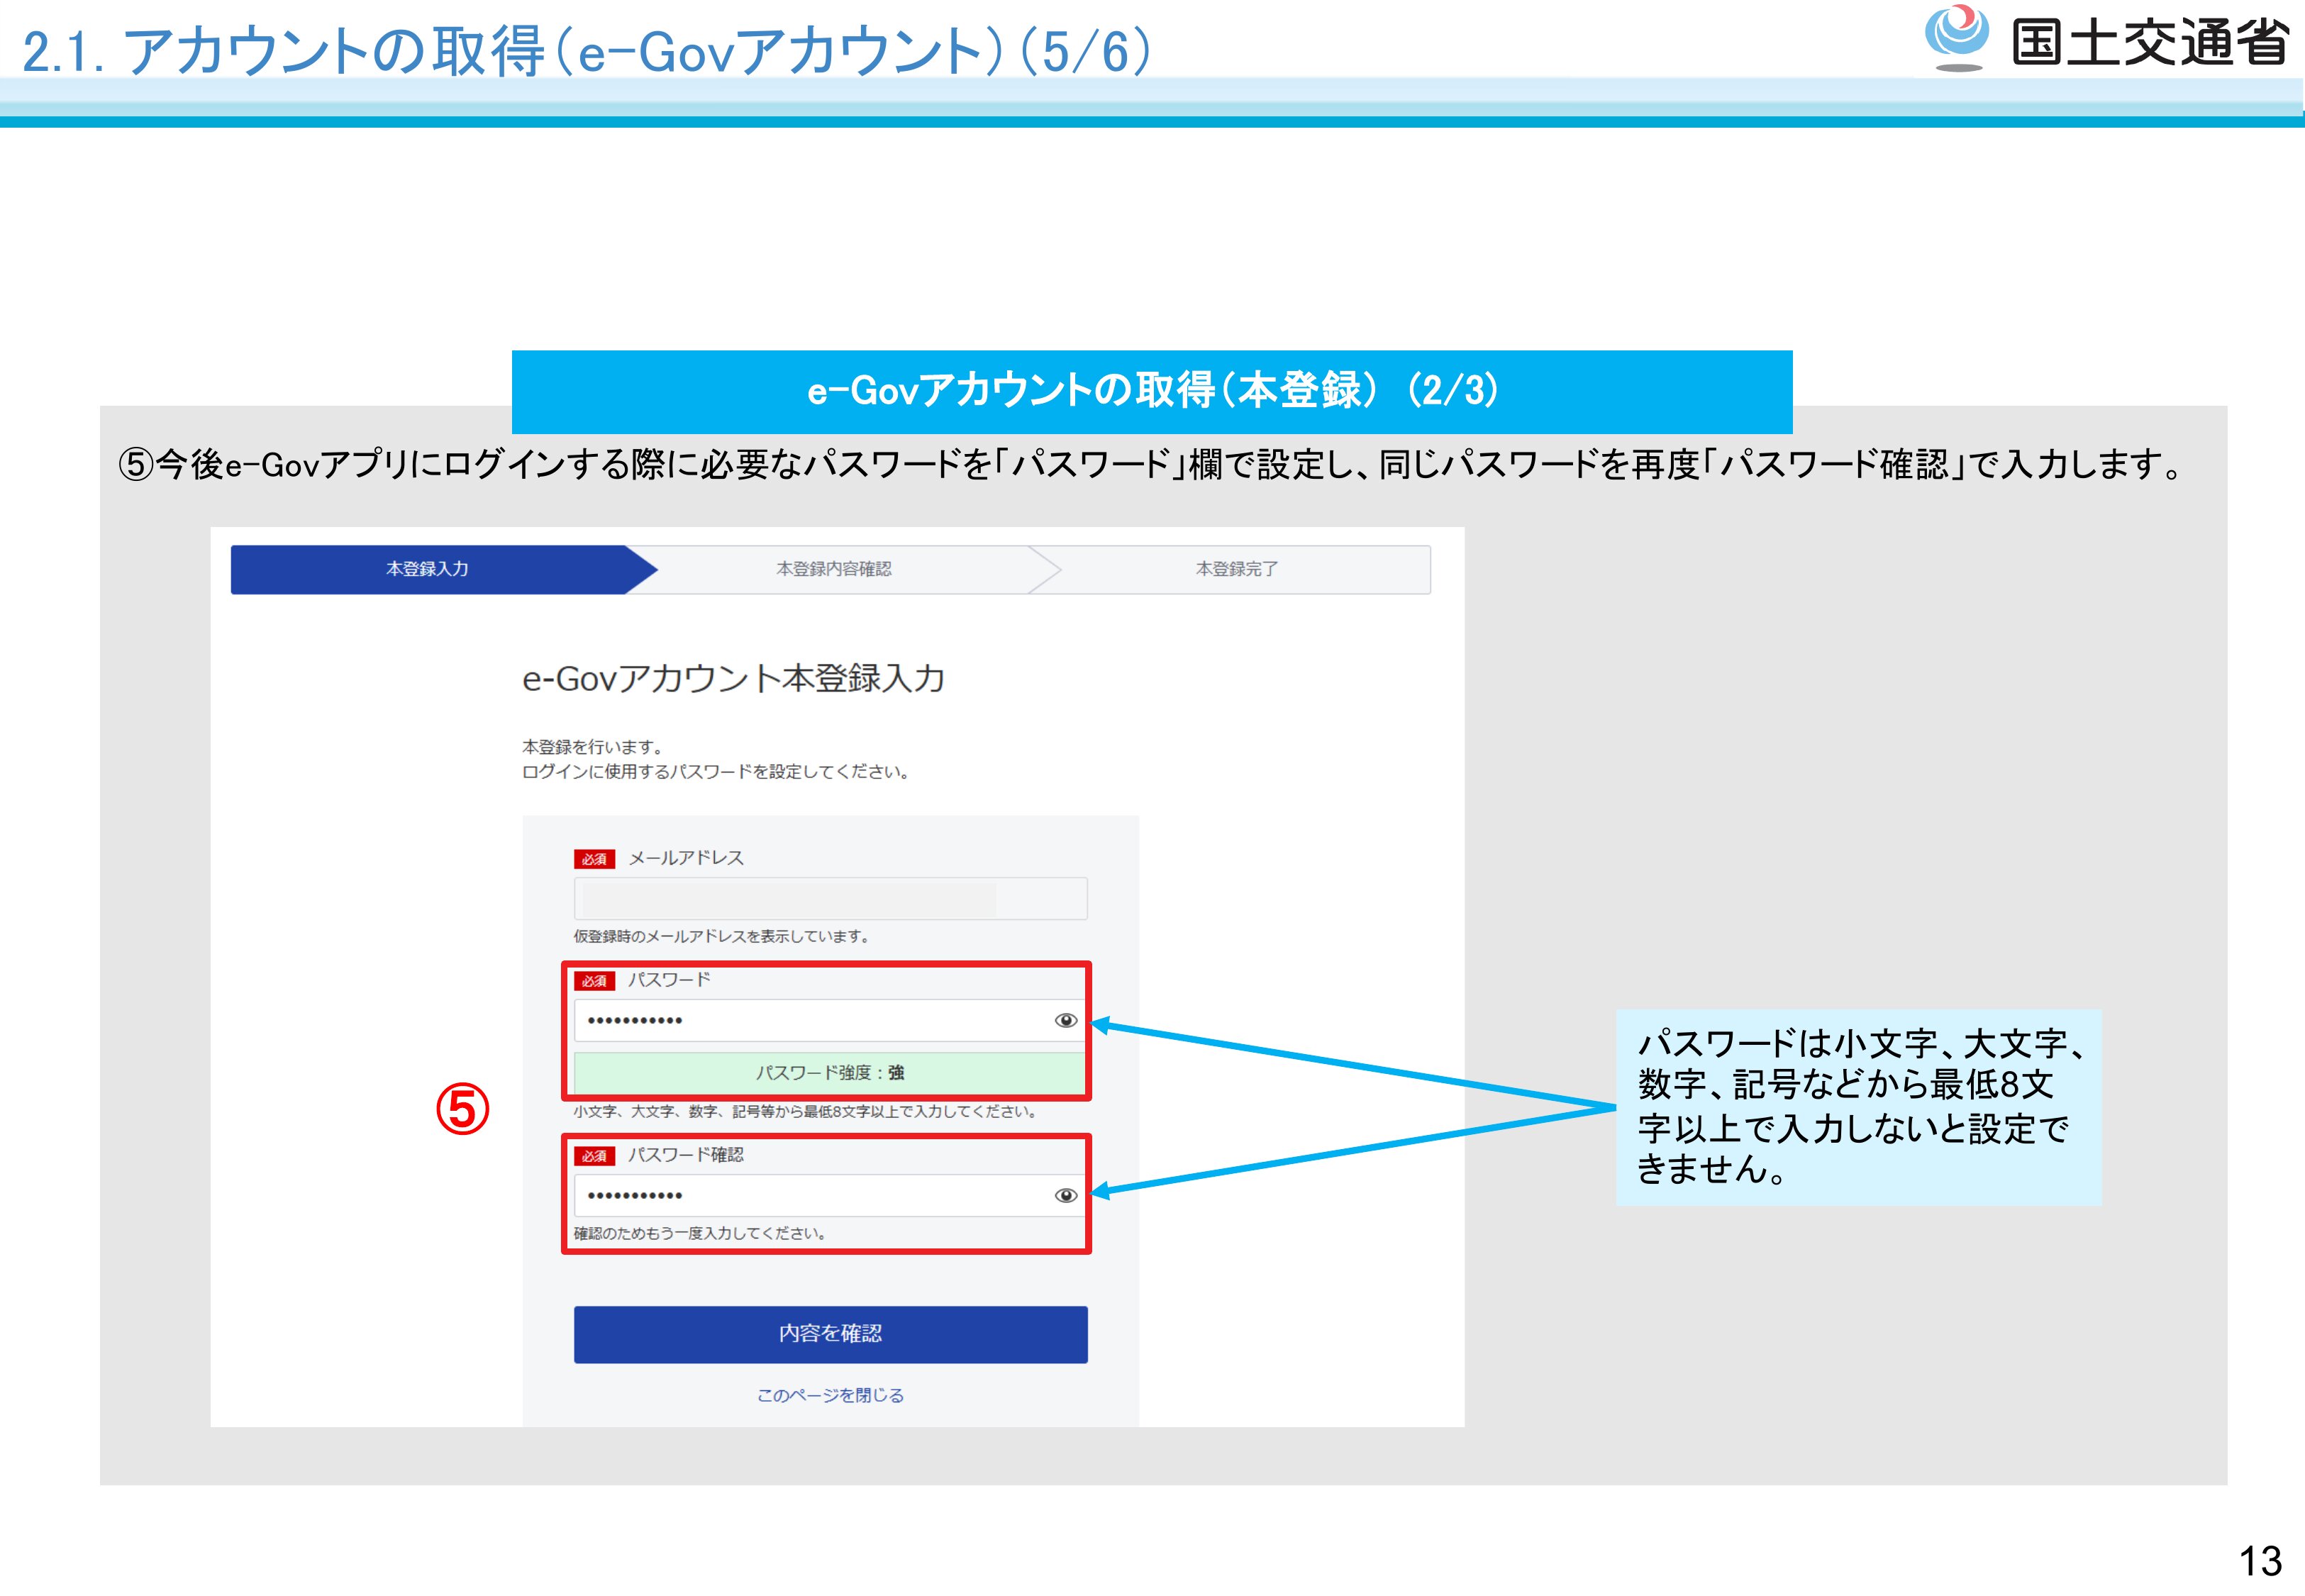Toggle visibility in the パスワード確認 field
Viewport: 2305px width, 1596px height.
(x=1065, y=1195)
